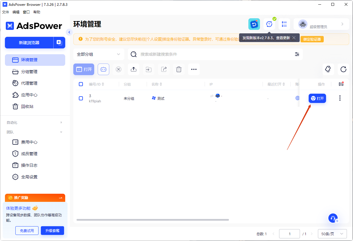Open the search filter settings icon
This screenshot has width=353, height=241.
297,54
